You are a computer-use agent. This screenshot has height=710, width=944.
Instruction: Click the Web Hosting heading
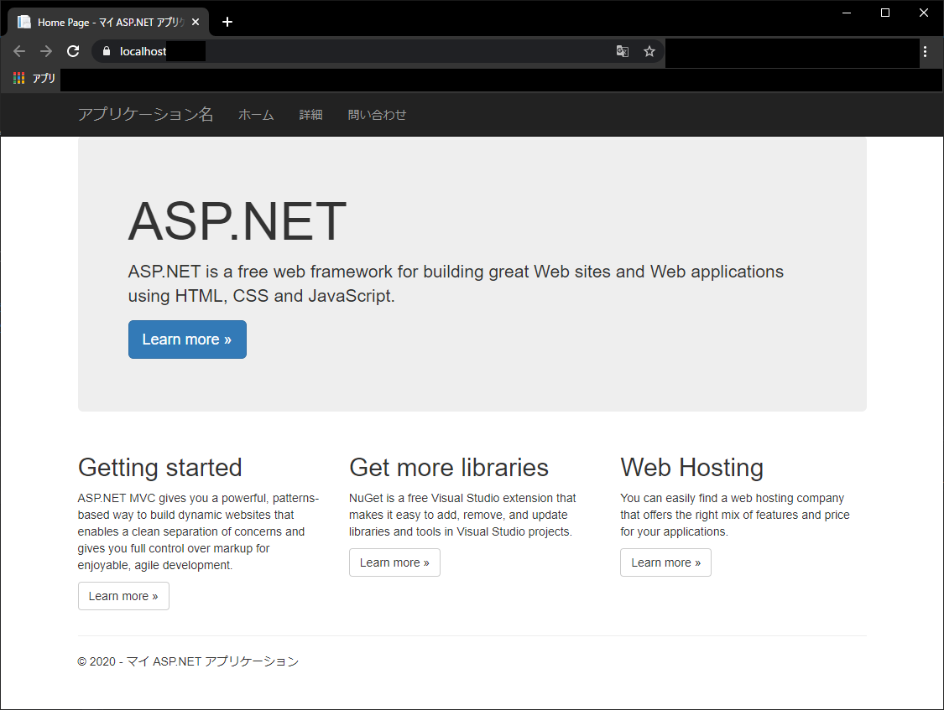[691, 468]
